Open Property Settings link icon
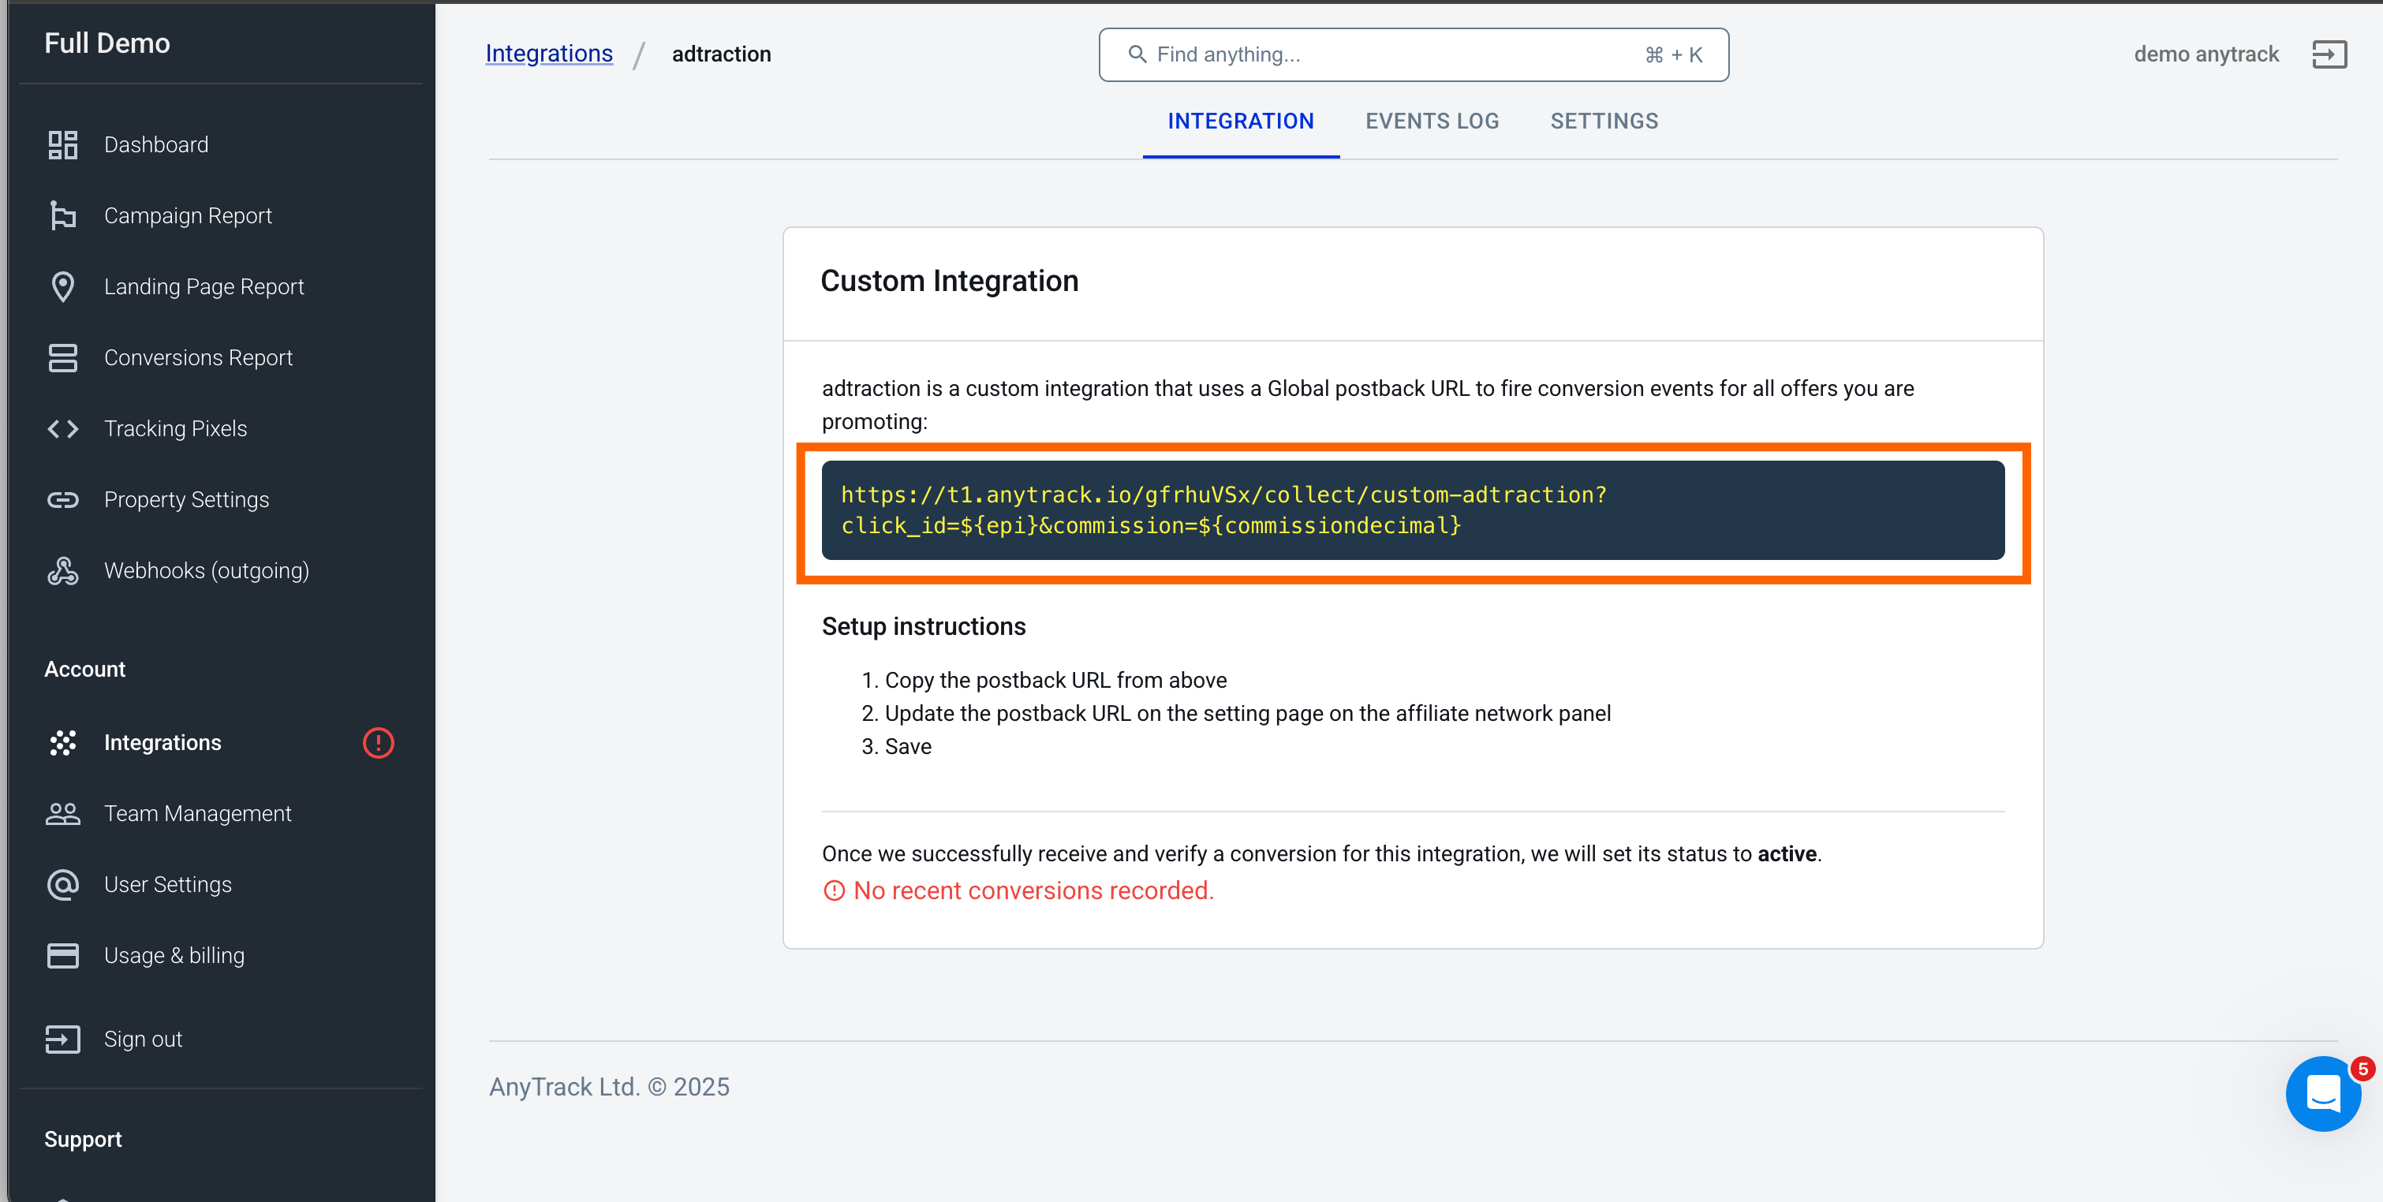This screenshot has height=1202, width=2383. tap(63, 500)
